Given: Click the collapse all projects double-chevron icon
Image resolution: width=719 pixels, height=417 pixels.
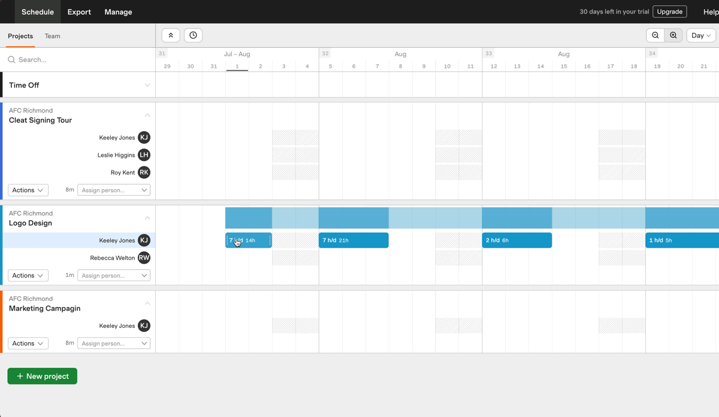Looking at the screenshot, I should 171,35.
